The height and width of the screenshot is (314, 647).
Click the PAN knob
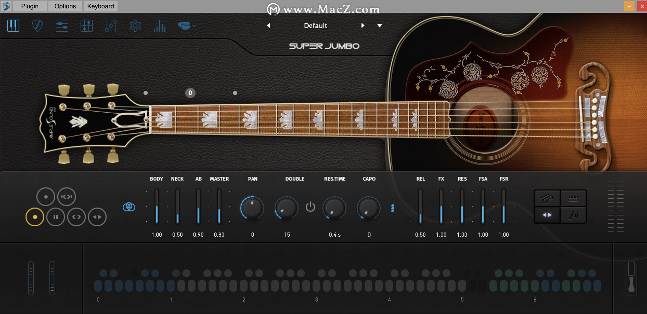(252, 207)
